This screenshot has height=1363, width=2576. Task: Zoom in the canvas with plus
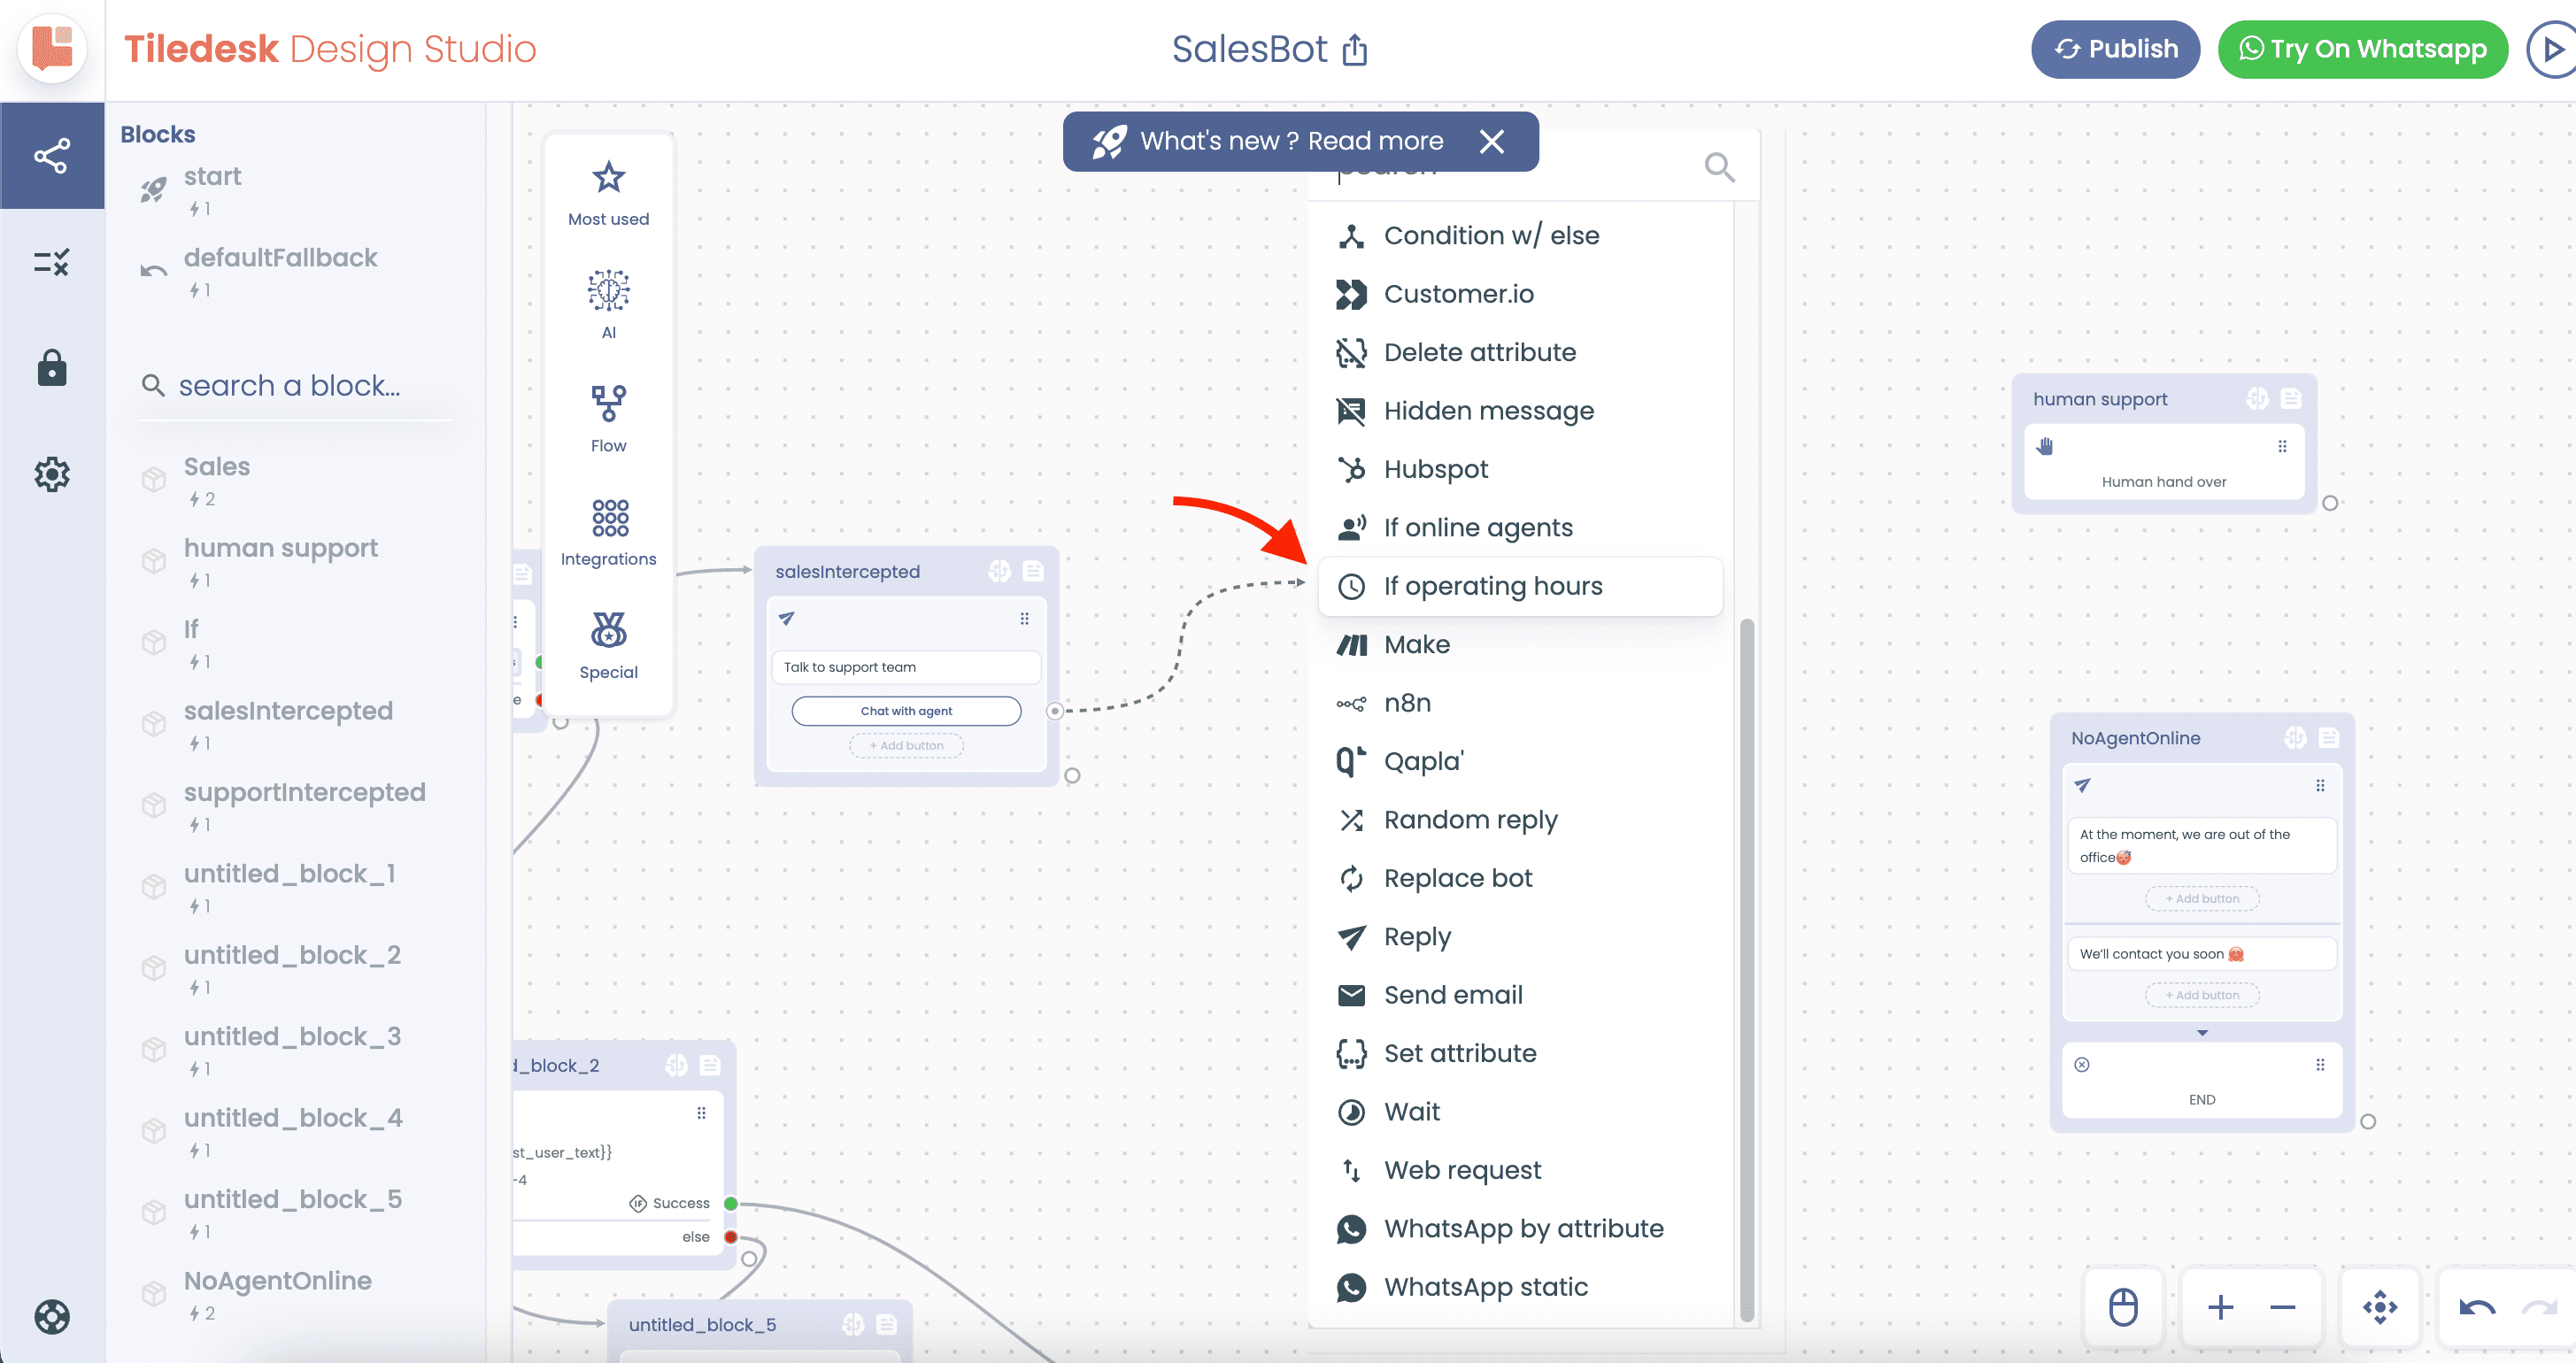[2220, 1307]
